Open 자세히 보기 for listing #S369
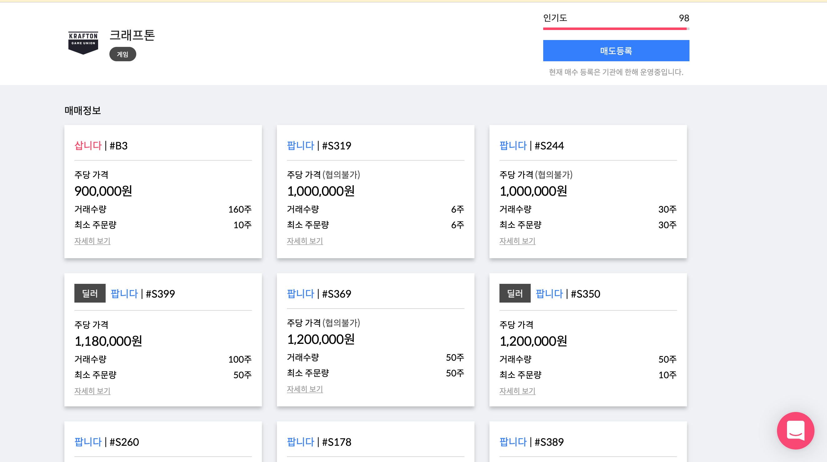827x462 pixels. click(x=305, y=389)
